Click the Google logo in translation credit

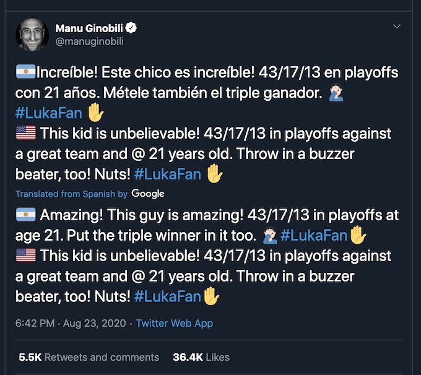pyautogui.click(x=148, y=194)
